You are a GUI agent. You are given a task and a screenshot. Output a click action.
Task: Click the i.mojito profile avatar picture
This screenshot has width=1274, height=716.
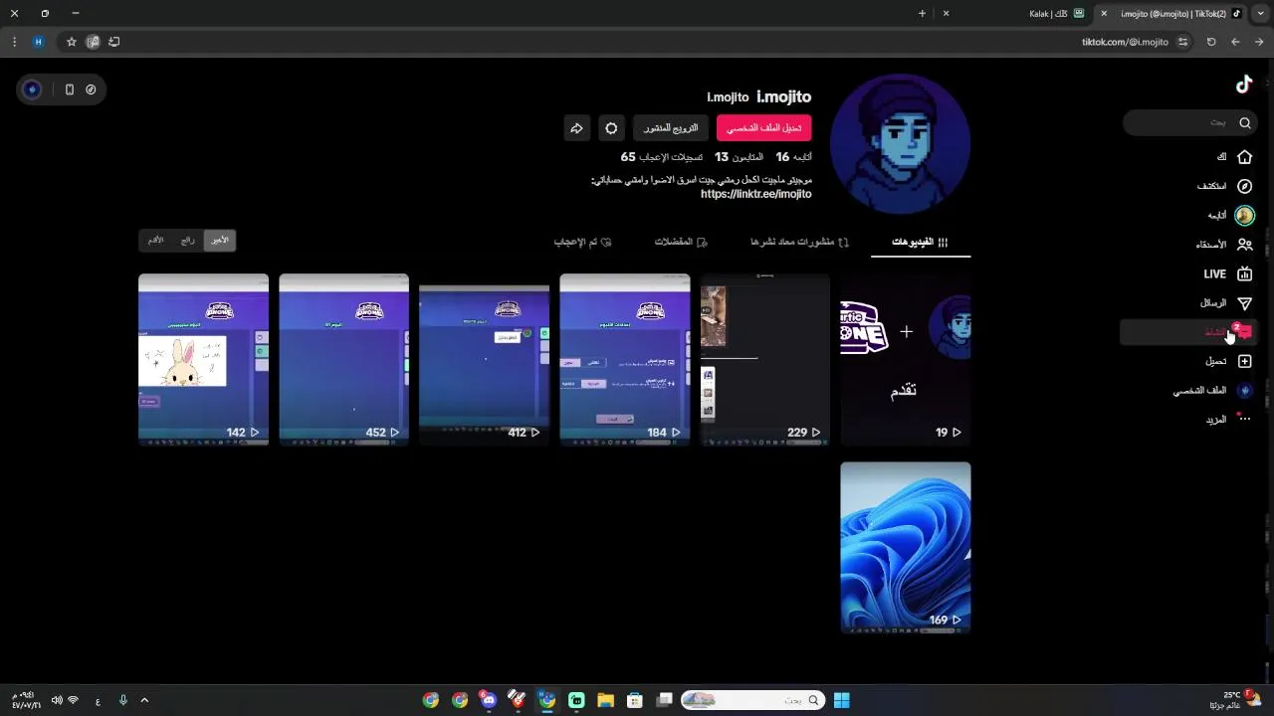[900, 143]
